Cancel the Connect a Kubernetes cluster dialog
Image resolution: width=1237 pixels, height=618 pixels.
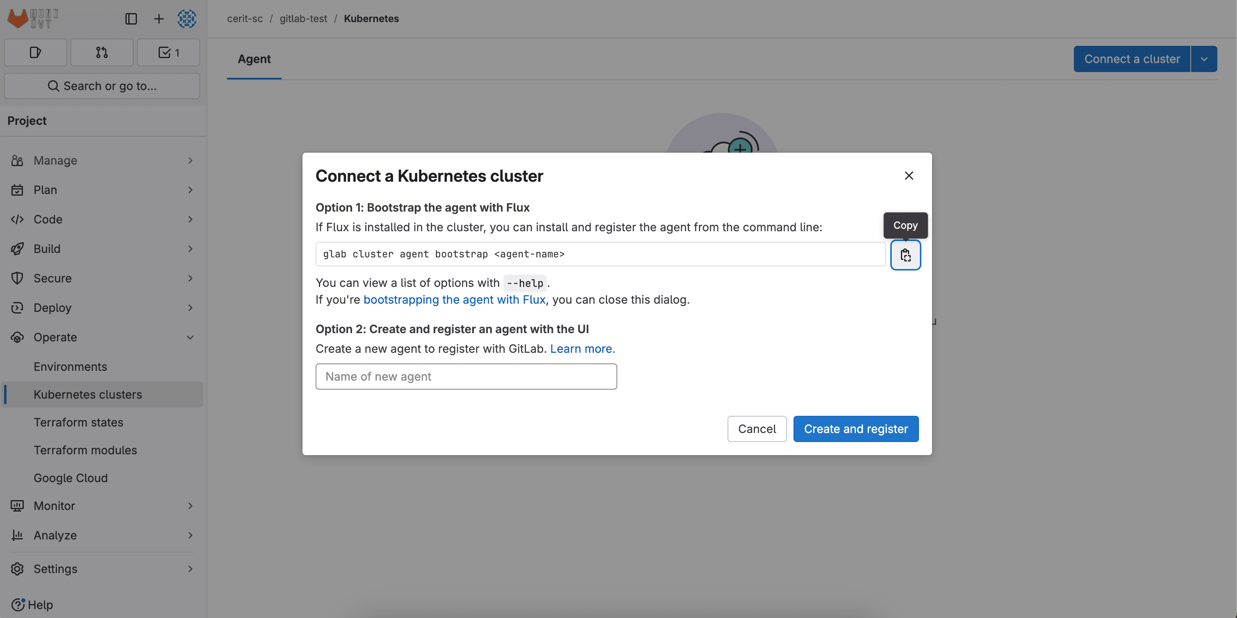tap(757, 429)
